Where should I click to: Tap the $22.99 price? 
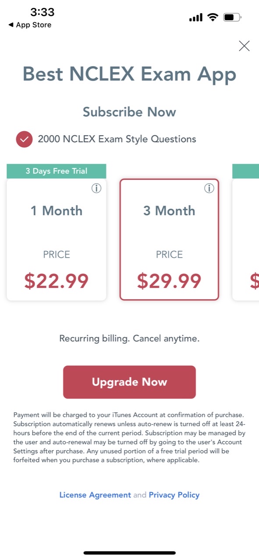point(57,281)
